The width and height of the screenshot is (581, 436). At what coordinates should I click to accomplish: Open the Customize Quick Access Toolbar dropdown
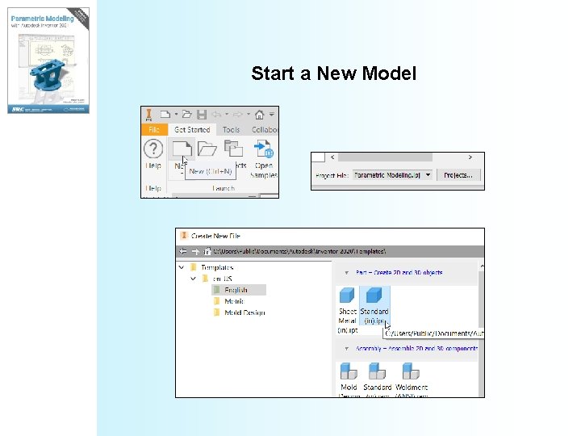tap(272, 114)
